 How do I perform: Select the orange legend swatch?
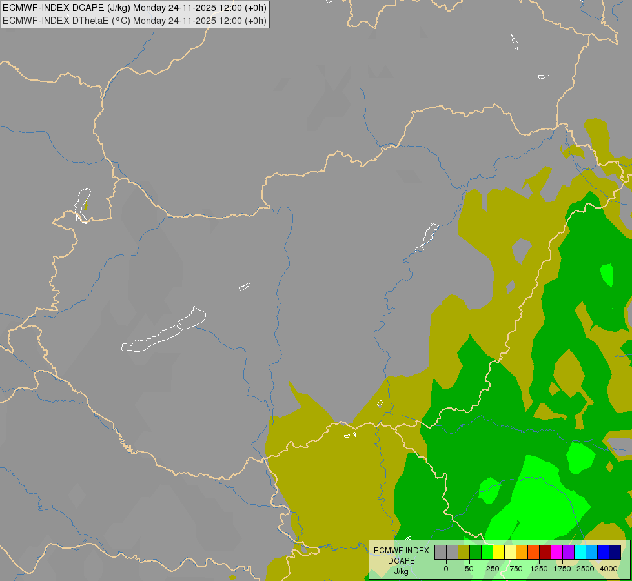click(x=522, y=552)
